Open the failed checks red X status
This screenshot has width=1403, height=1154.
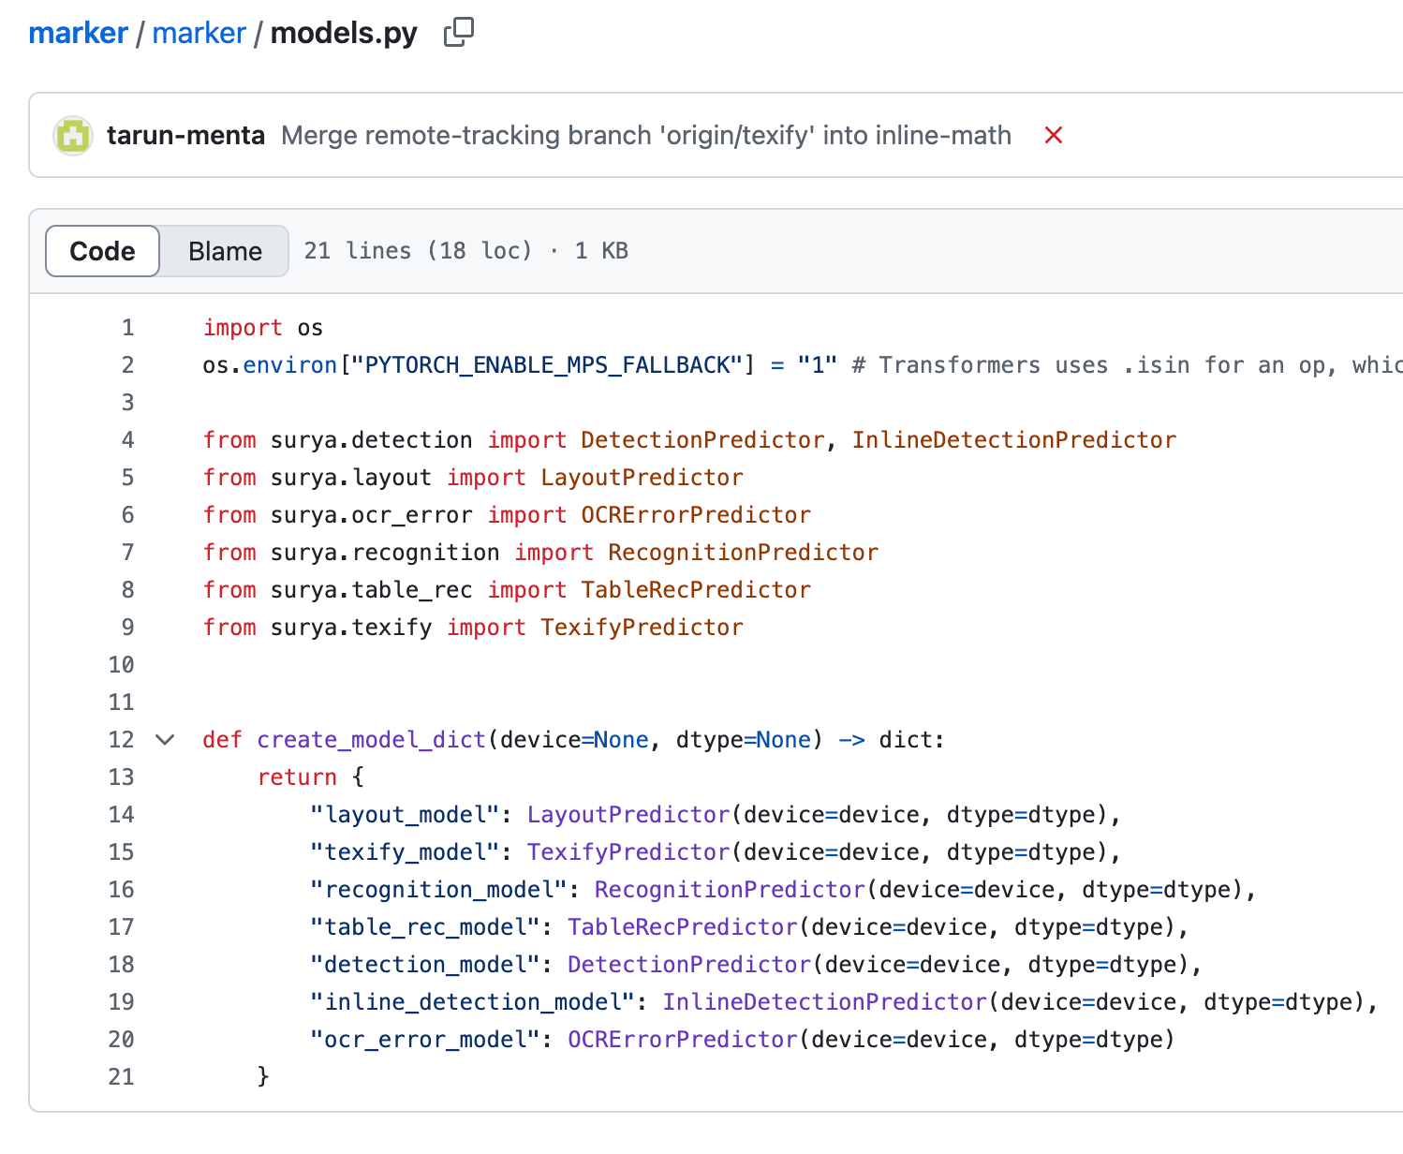pyautogui.click(x=1053, y=136)
